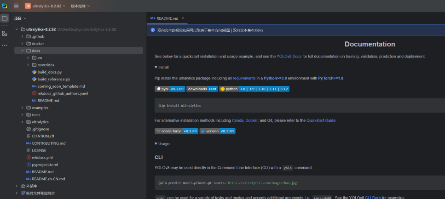Expand the tests folder
This screenshot has width=445, height=199.
[22, 115]
